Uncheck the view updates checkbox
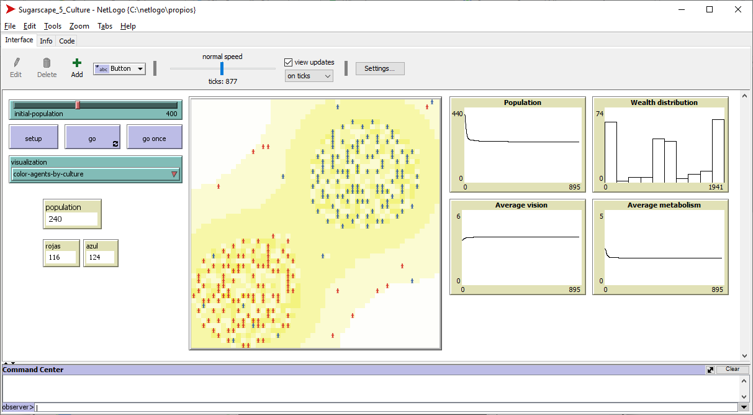This screenshot has width=753, height=415. 288,62
